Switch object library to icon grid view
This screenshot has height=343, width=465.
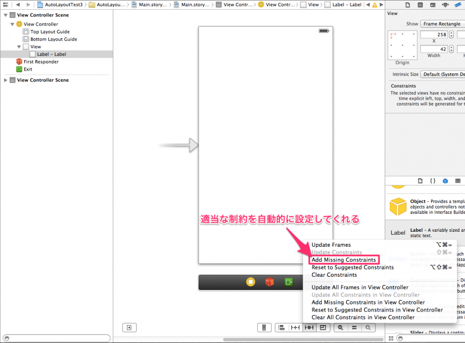391,338
